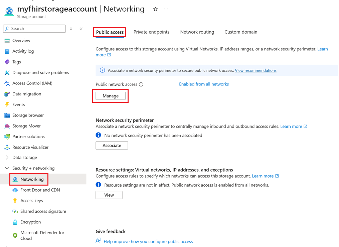Viewport: 339px width, 247px height.
Task: Click the View button under Resource settings
Action: [109, 195]
